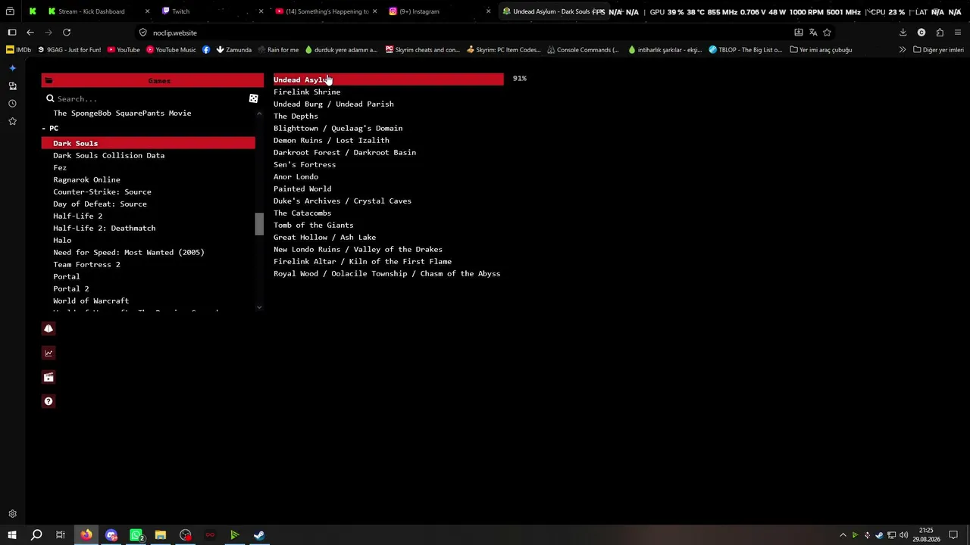Open the extensions puzzle icon
970x545 pixels.
click(940, 33)
